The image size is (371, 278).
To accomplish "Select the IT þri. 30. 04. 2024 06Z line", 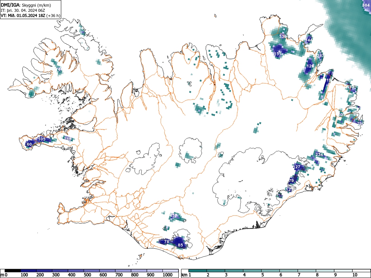I will click(x=23, y=10).
